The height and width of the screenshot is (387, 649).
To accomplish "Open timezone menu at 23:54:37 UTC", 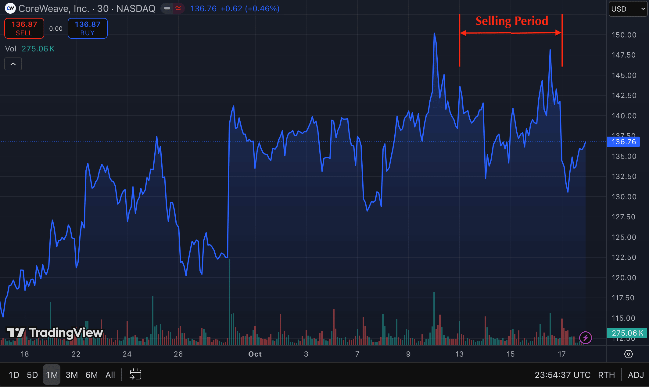I will tap(562, 375).
